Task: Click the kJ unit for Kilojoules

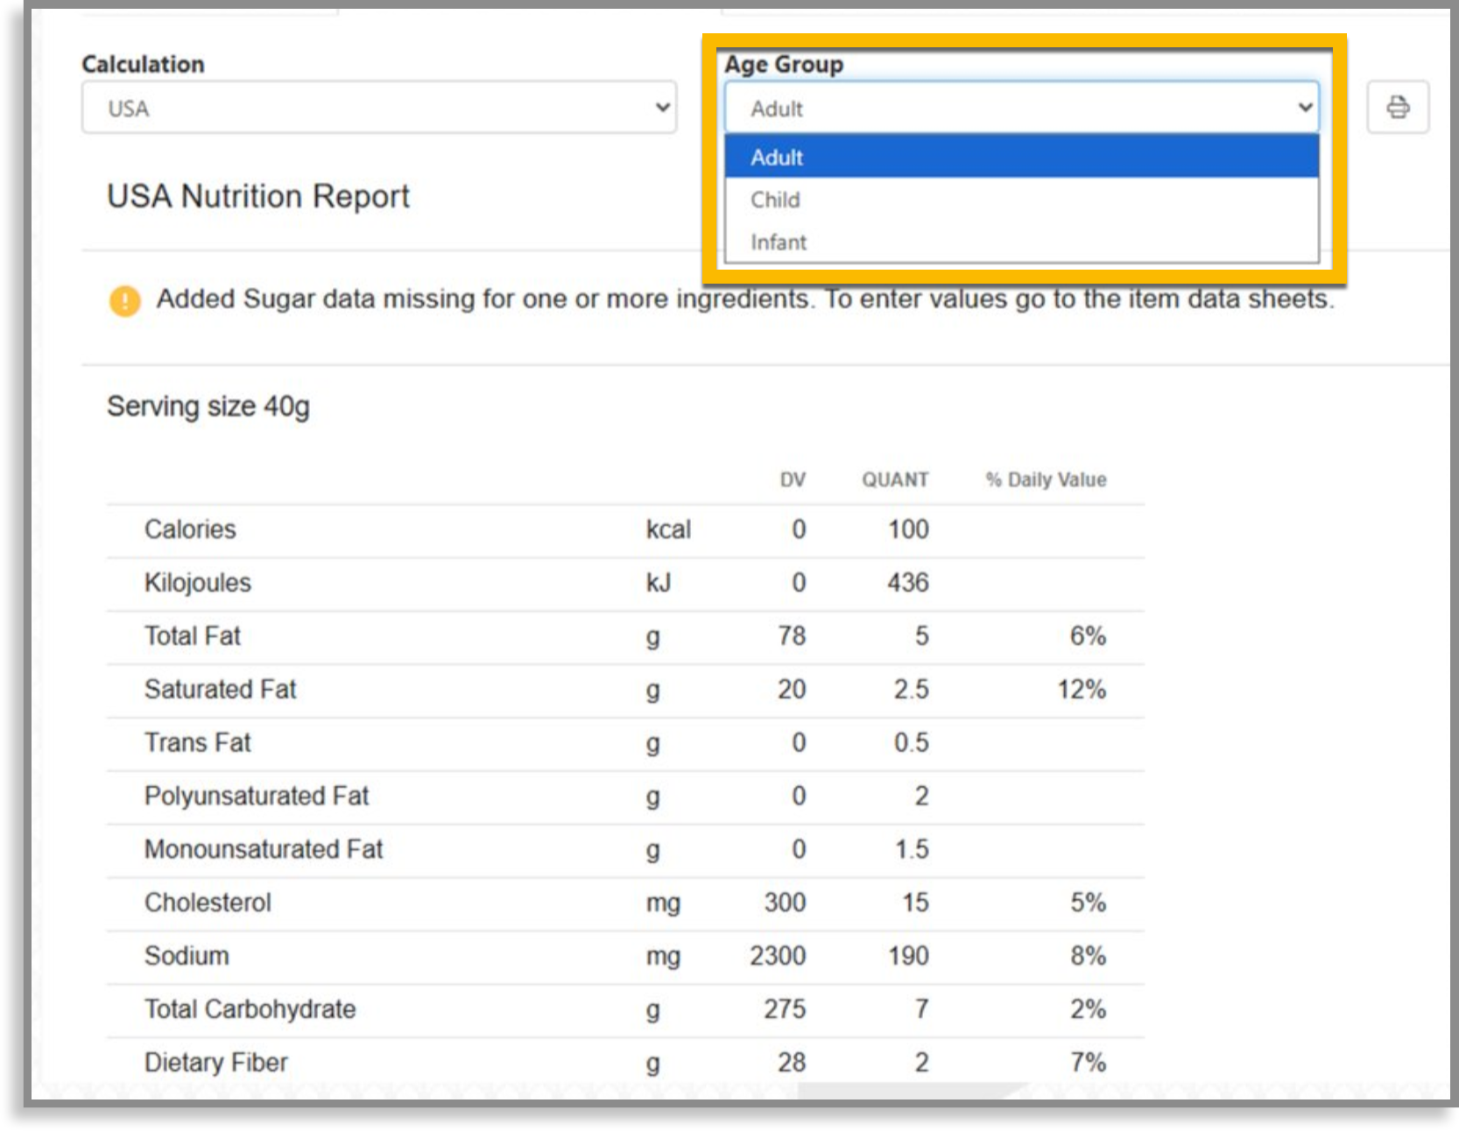Action: (659, 583)
